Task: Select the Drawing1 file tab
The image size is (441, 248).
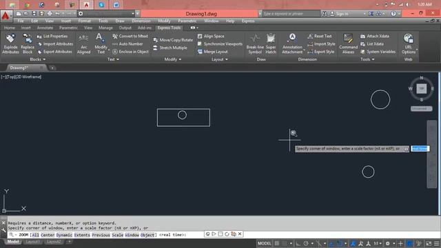Action: tap(19, 68)
